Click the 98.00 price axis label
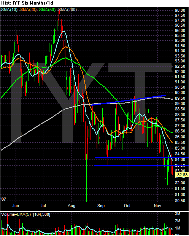The width and height of the screenshot is (189, 236). pos(180,10)
